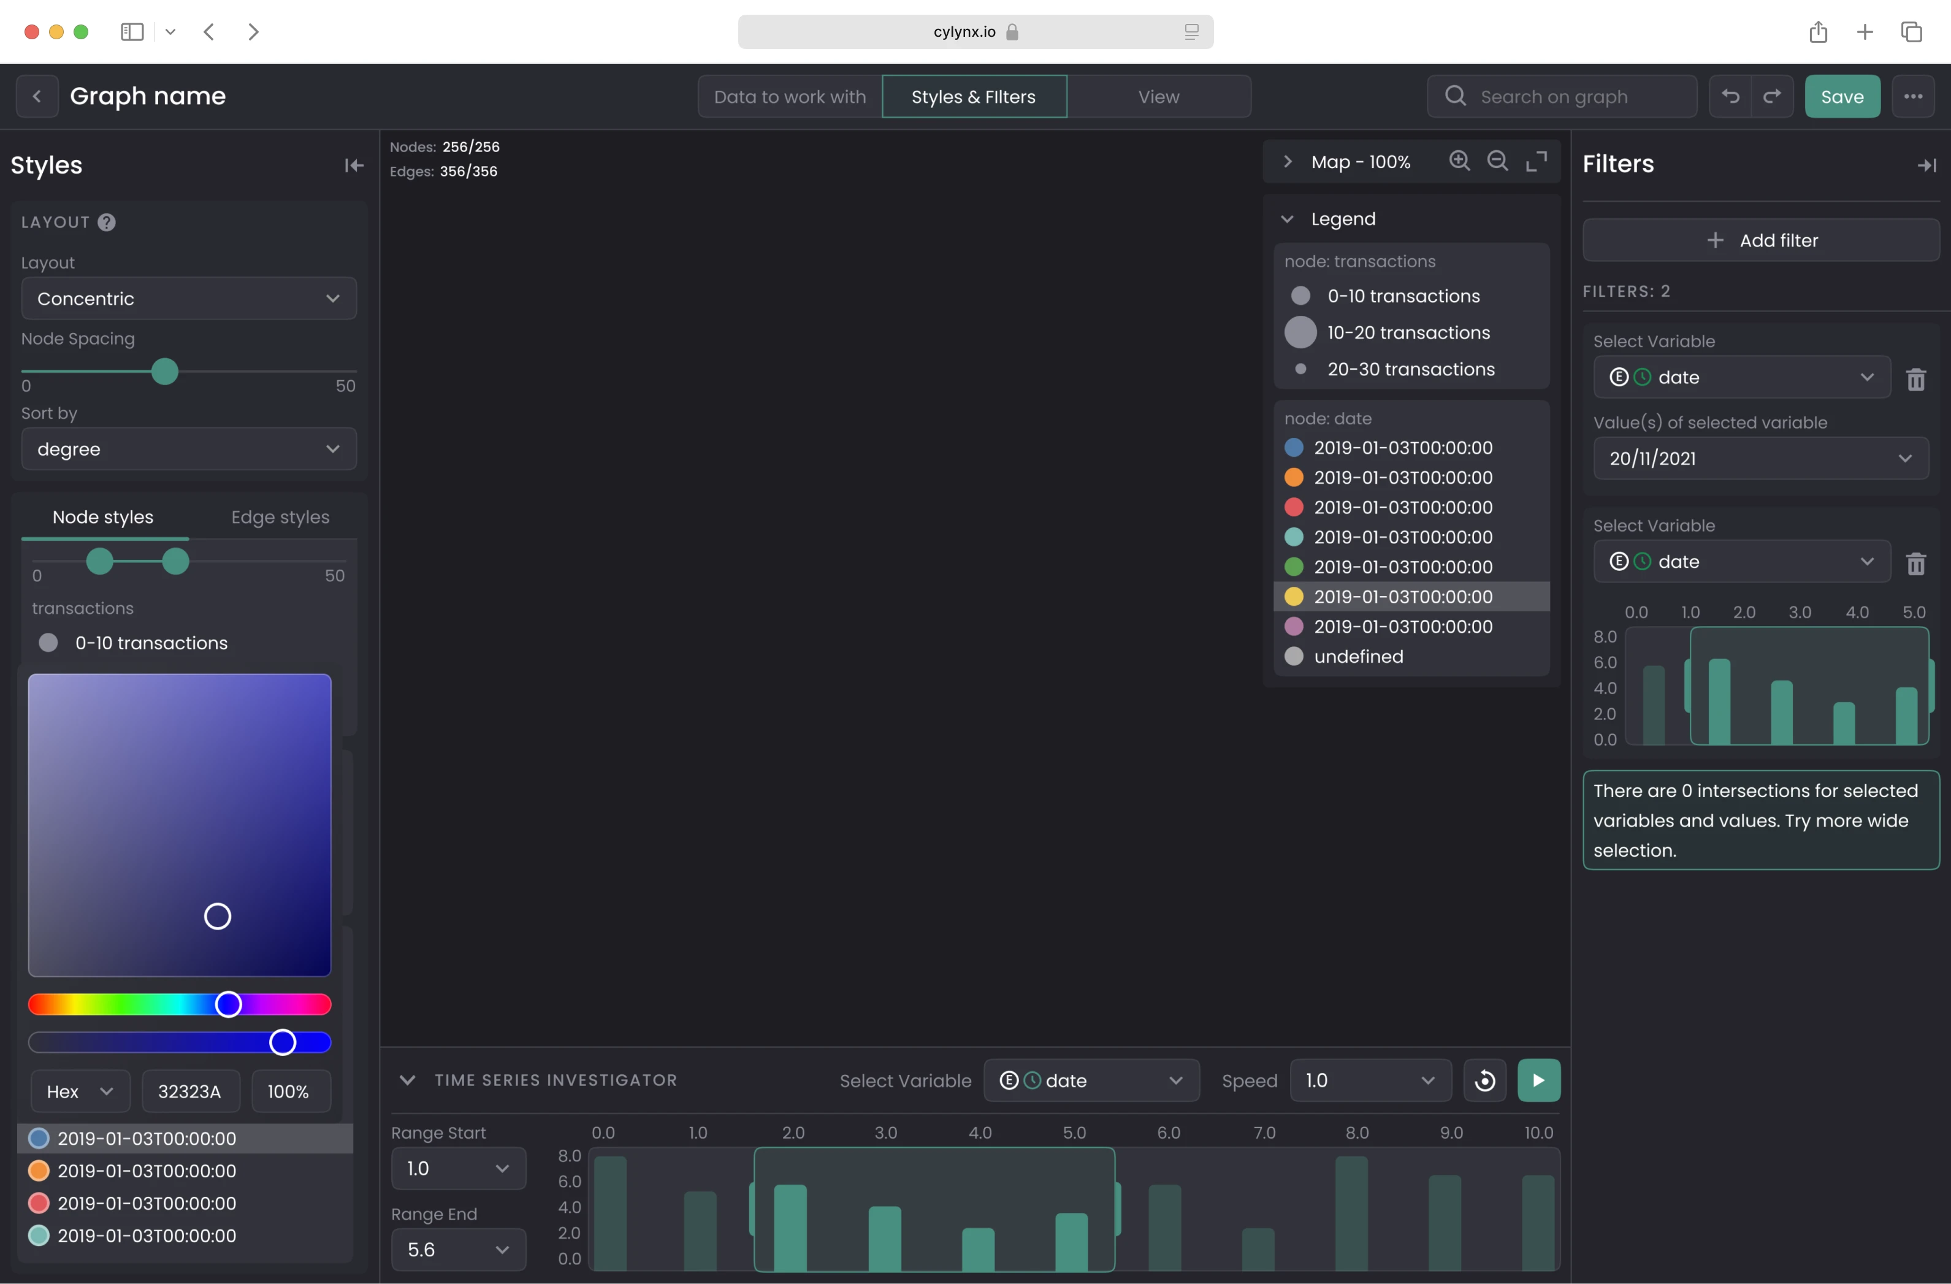Open the 20/11/2021 value dropdown

click(x=1760, y=458)
